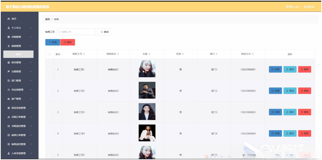Open 详情 for row 销售工号4
322x160 pixels.
tap(275, 134)
